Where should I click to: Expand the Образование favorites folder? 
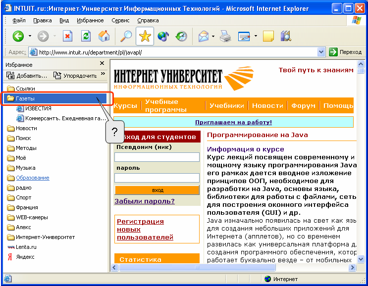28,178
